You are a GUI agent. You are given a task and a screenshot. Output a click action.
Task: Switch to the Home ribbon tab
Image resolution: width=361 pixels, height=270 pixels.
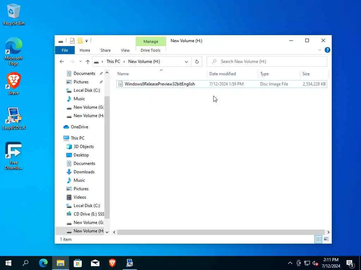85,50
